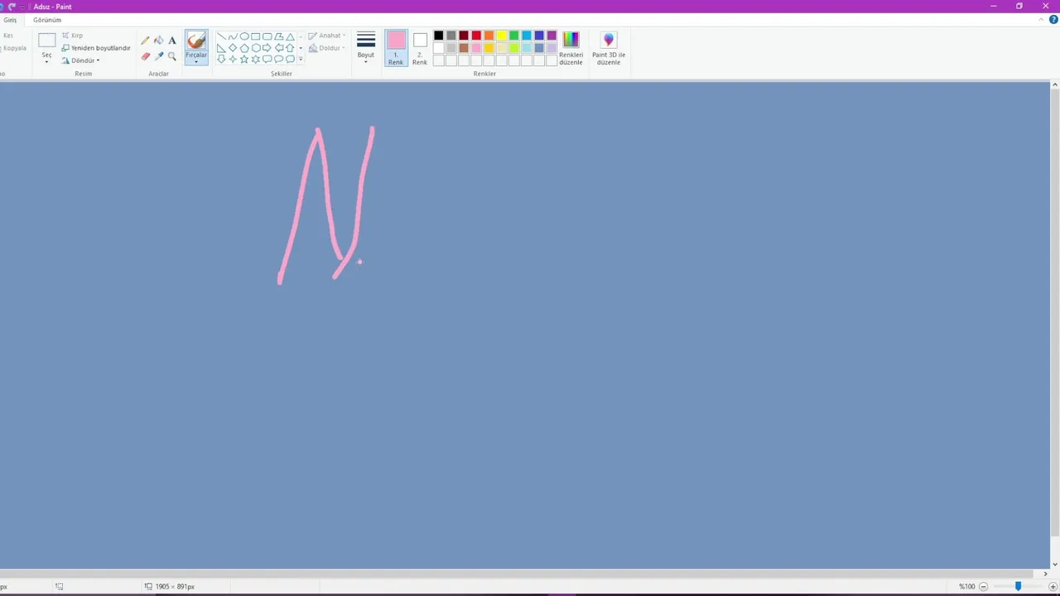
Task: Click the Magnifier zoom tool
Action: tap(172, 56)
